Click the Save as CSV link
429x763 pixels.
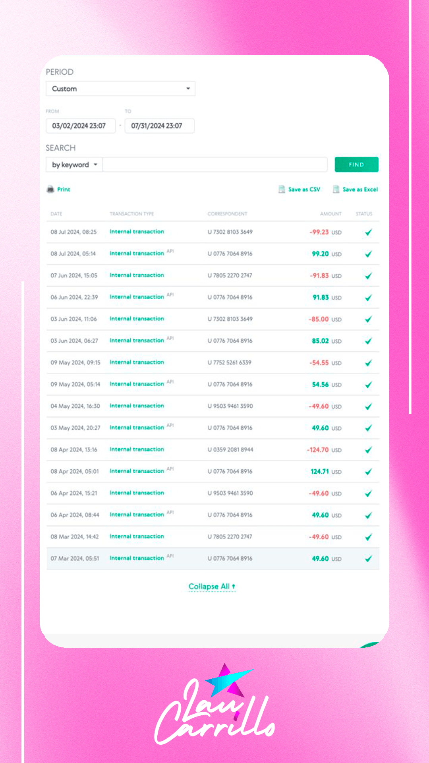coord(304,190)
